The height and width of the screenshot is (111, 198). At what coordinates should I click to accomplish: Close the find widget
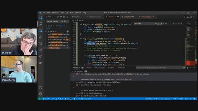[x=182, y=24]
